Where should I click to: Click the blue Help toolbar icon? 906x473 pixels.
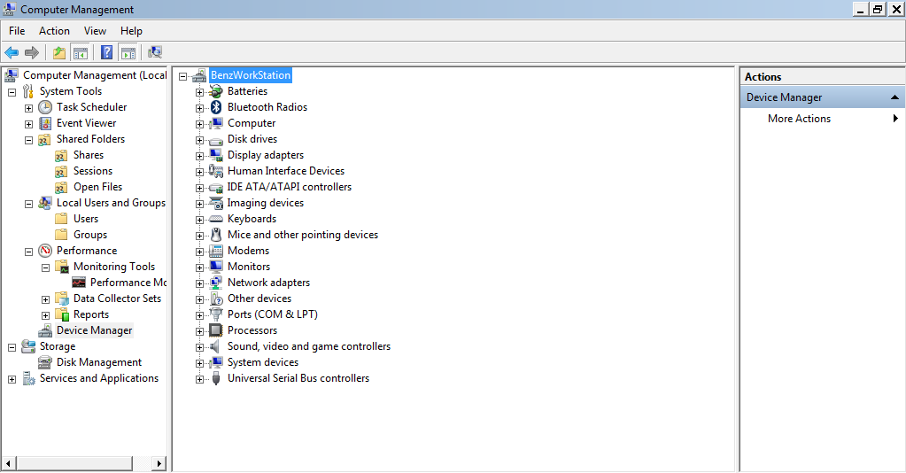[x=106, y=52]
